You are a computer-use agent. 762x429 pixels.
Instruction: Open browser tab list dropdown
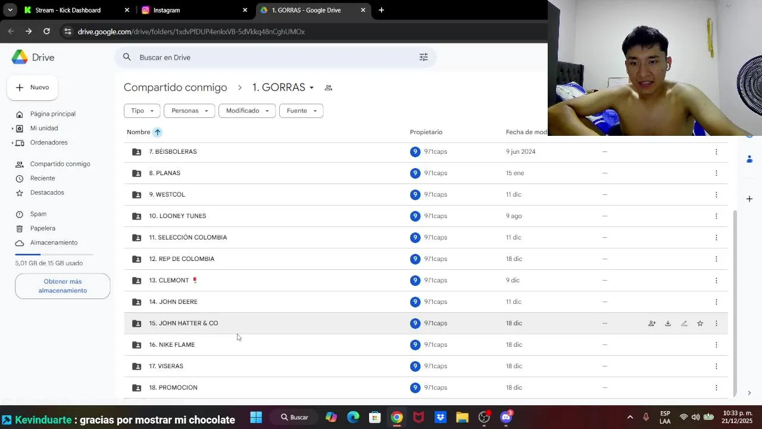click(x=10, y=10)
